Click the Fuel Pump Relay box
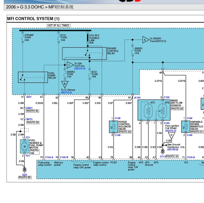This screenshot has height=203, width=204. pyautogui.click(x=33, y=77)
